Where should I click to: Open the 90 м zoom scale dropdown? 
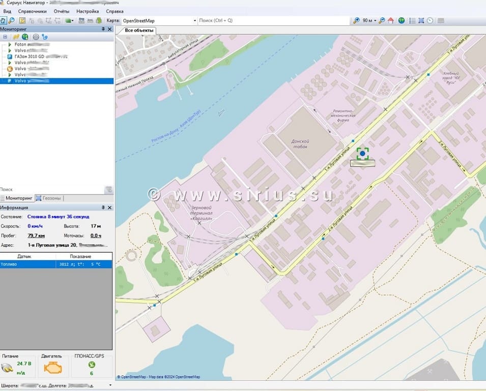pyautogui.click(x=375, y=21)
